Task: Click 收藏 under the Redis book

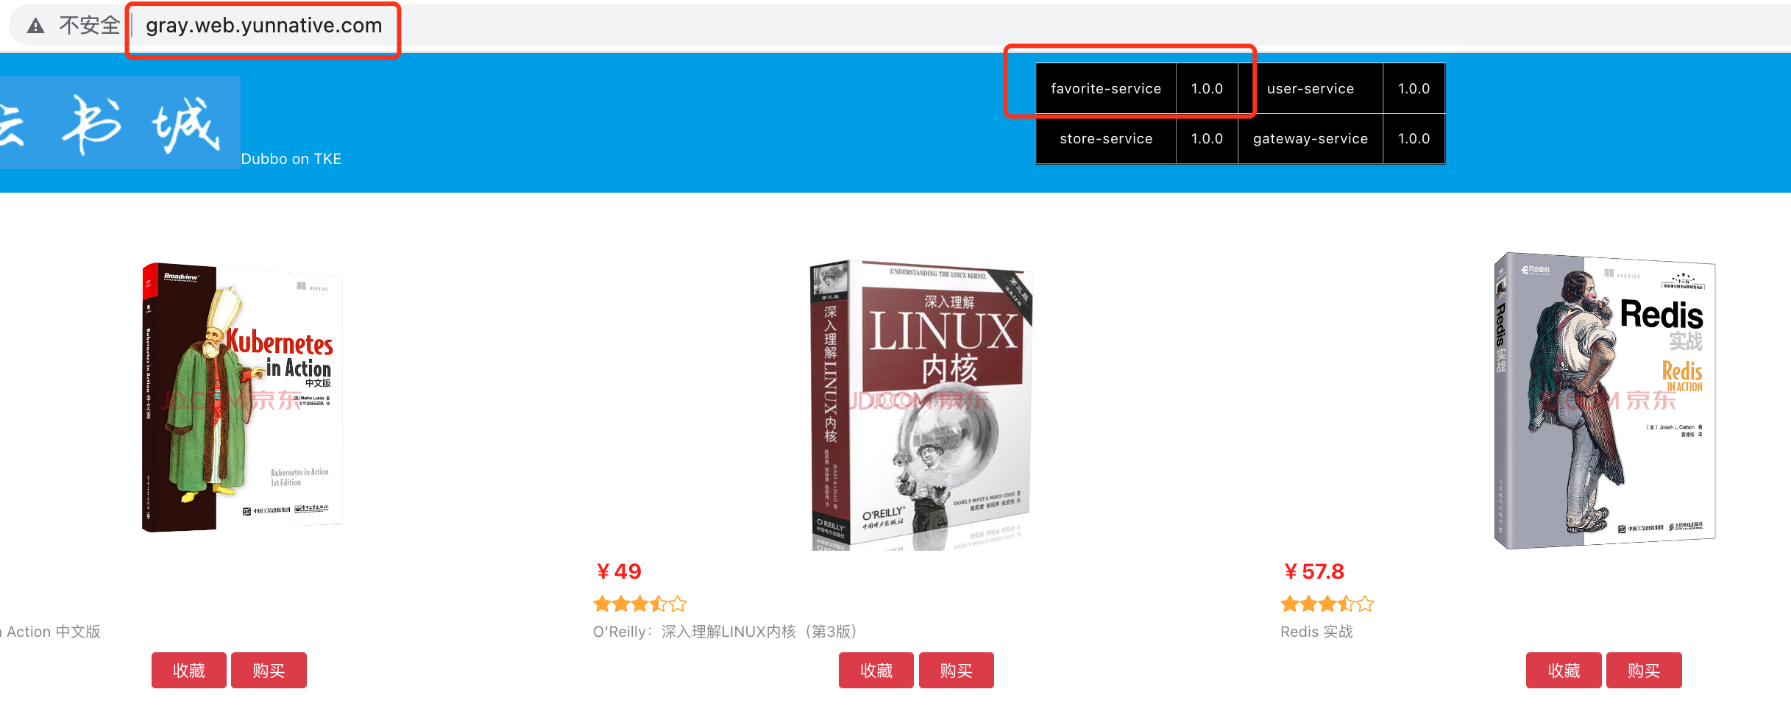Action: 1564,671
